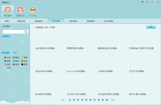Jump to page 5 of results
The image size is (161, 105).
pyautogui.click(x=86, y=100)
